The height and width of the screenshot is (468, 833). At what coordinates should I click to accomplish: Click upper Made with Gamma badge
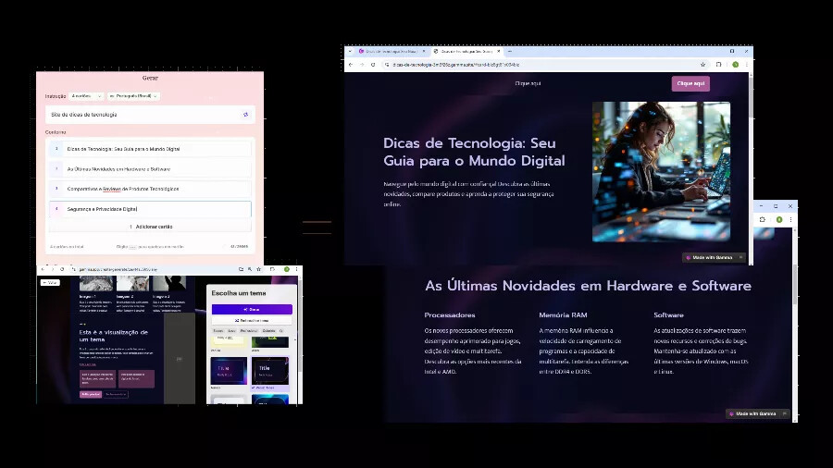point(712,257)
